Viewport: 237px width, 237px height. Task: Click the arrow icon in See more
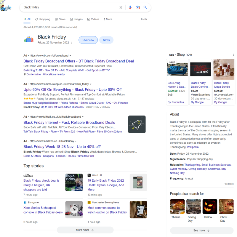(208, 231)
